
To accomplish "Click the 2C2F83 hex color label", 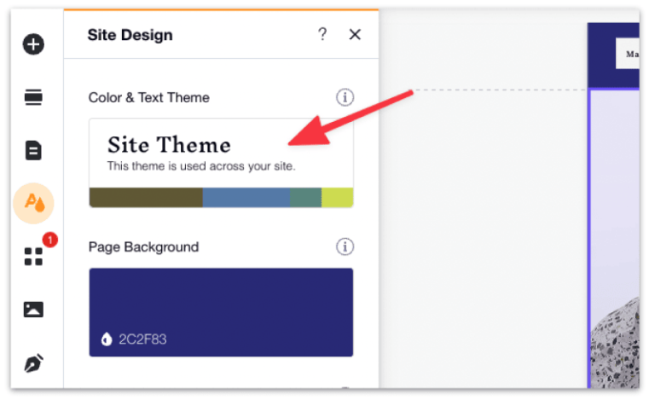I will [142, 339].
